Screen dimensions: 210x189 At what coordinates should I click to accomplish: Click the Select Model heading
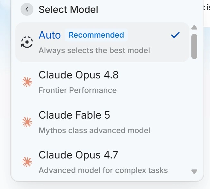tap(68, 10)
